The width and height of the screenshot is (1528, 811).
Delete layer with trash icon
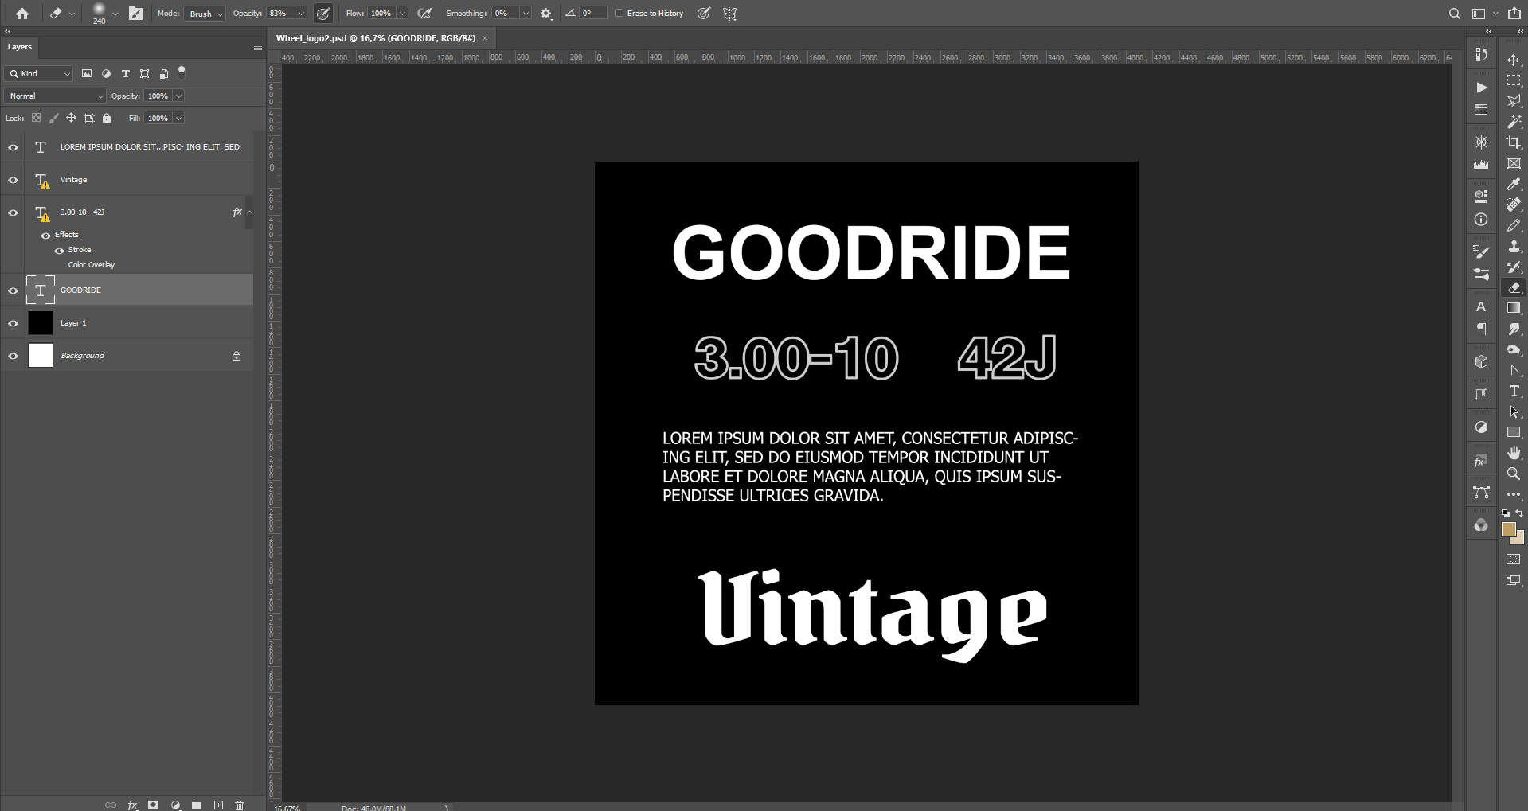coord(239,805)
